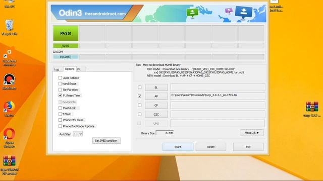
Task: Click the empty BL file path field
Action: [x=218, y=87]
